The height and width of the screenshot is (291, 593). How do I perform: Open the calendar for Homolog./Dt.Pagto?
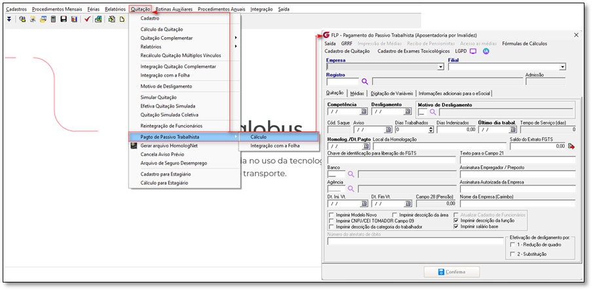[366, 146]
